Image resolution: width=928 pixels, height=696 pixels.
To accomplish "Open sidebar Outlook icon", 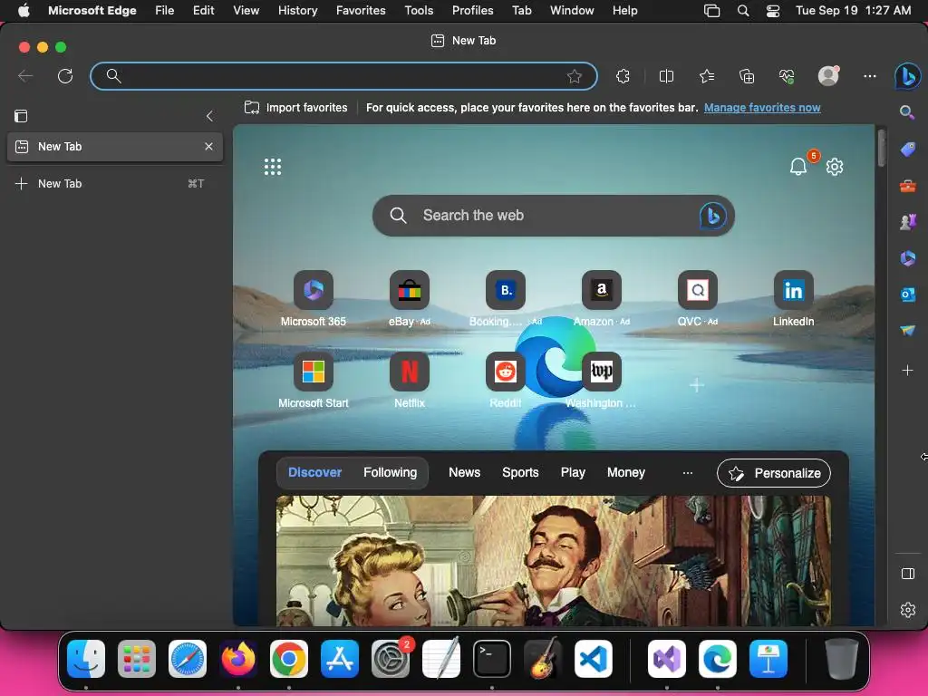I will (907, 295).
